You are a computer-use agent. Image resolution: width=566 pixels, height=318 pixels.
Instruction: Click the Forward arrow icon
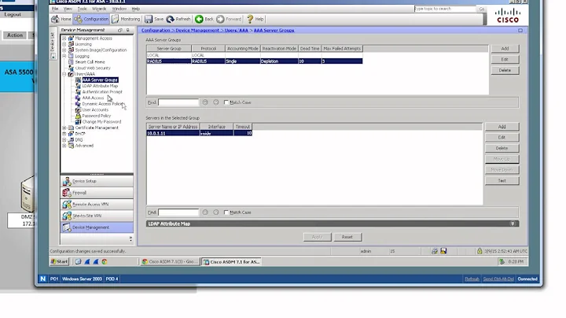coord(220,19)
